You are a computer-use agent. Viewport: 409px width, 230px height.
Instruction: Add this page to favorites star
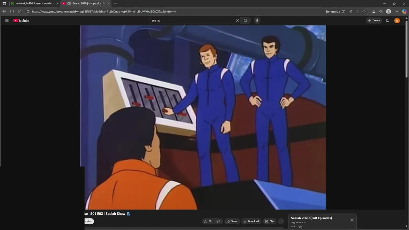364,11
